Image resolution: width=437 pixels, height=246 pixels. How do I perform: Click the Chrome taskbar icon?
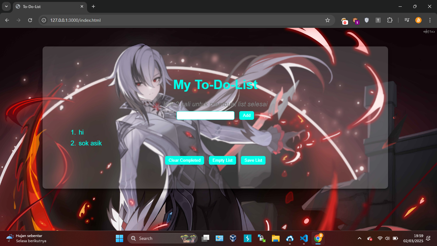[318, 238]
